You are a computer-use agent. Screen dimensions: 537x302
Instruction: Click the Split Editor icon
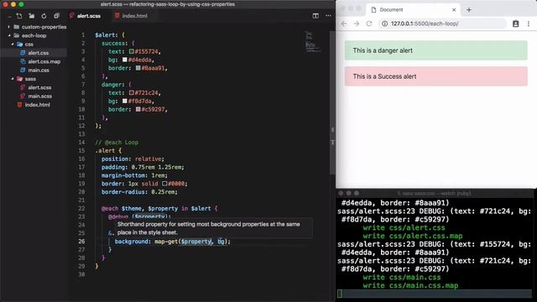(x=315, y=16)
